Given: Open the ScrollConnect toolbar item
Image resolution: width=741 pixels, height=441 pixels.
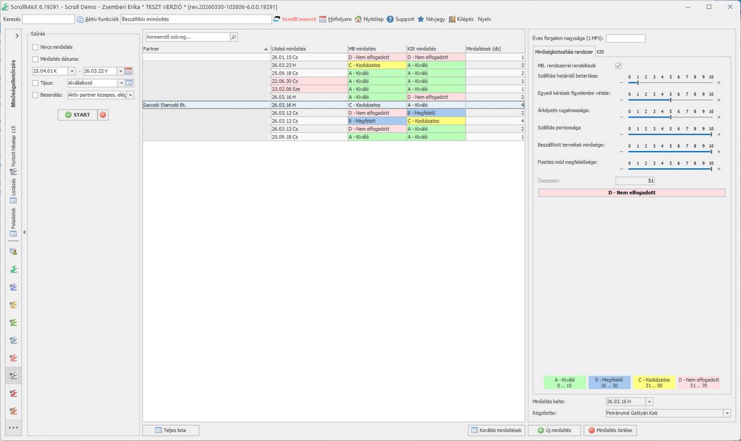Looking at the screenshot, I should click(x=294, y=19).
